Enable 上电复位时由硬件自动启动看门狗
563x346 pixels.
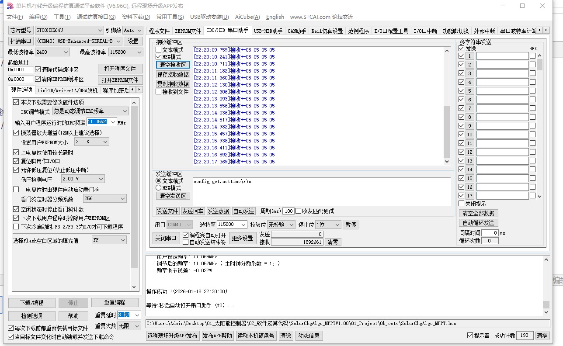pyautogui.click(x=16, y=190)
